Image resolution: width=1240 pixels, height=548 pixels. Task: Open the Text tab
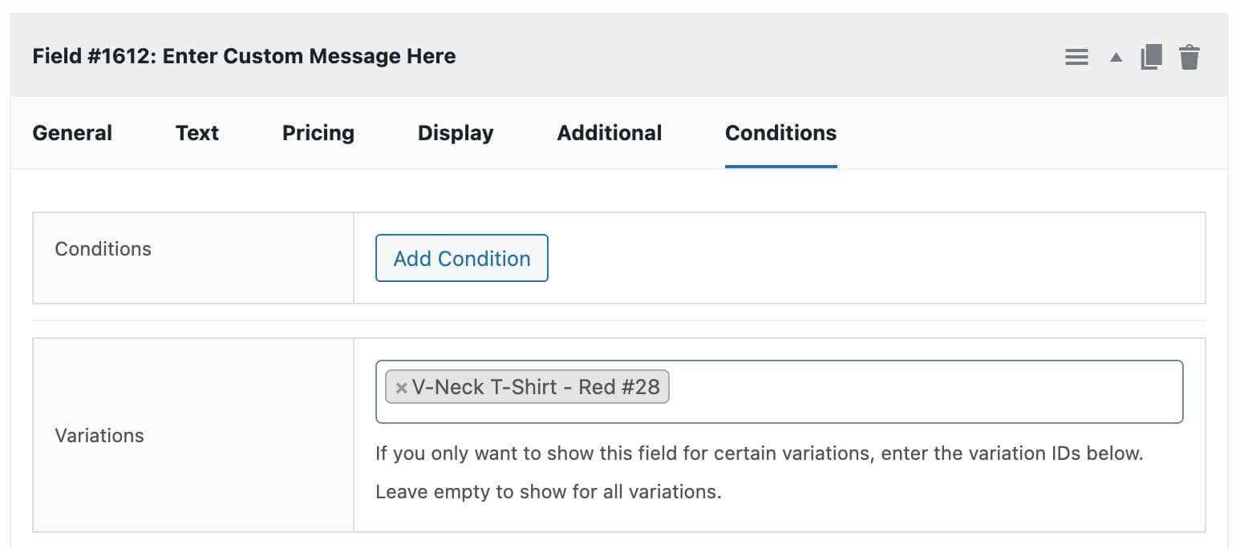[197, 133]
